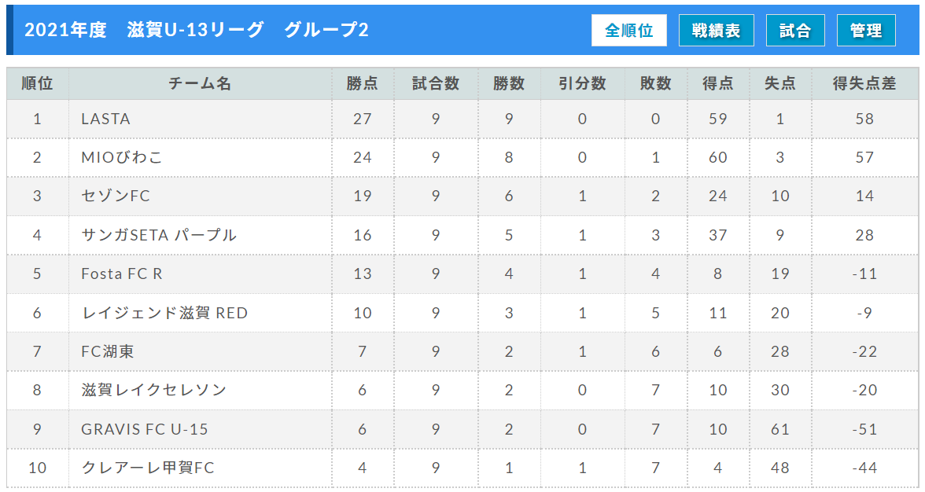Screen dimensions: 925x492
Task: Click the 順位 column header
Action: [x=37, y=83]
